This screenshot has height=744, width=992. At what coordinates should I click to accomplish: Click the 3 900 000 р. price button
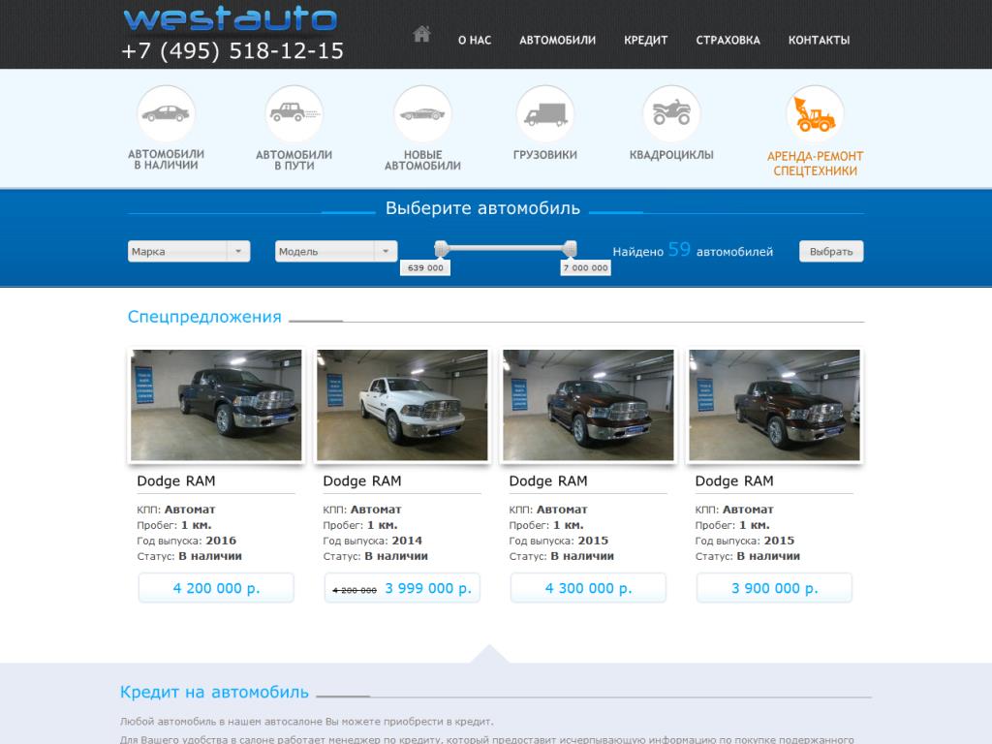pyautogui.click(x=774, y=588)
